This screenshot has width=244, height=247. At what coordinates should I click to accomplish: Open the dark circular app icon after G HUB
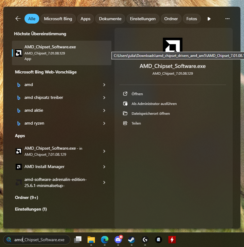tap(159, 240)
